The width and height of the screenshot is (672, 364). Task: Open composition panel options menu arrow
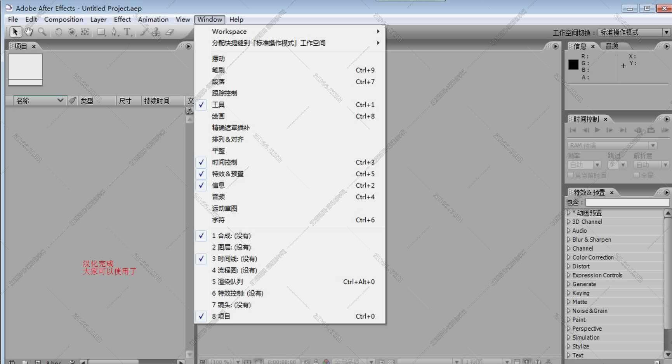pos(556,46)
